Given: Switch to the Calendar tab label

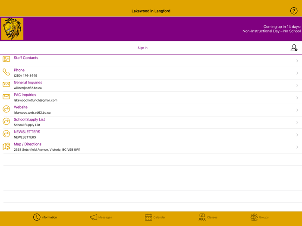Looking at the screenshot, I should [x=159, y=217].
